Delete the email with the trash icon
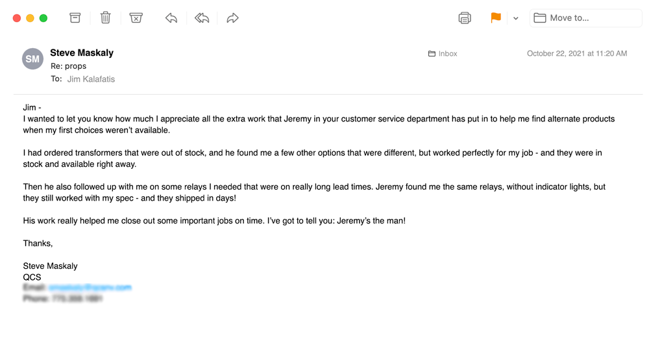This screenshot has width=649, height=341. click(x=105, y=18)
